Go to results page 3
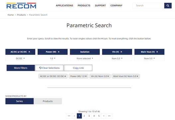This screenshot has height=120, width=175. pos(89,116)
